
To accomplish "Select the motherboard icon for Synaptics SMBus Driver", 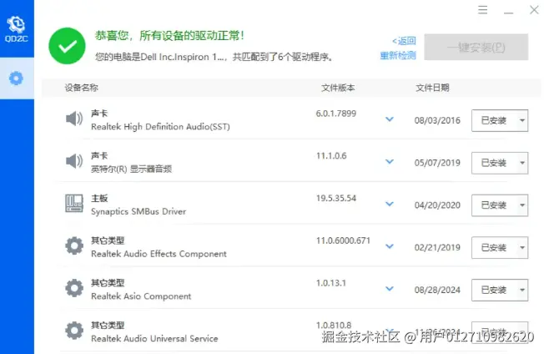I will (74, 204).
